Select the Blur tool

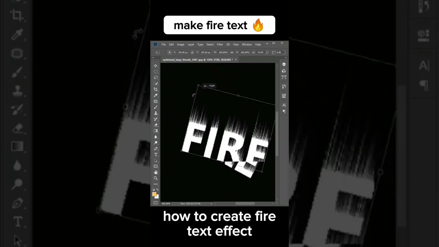[x=155, y=137]
